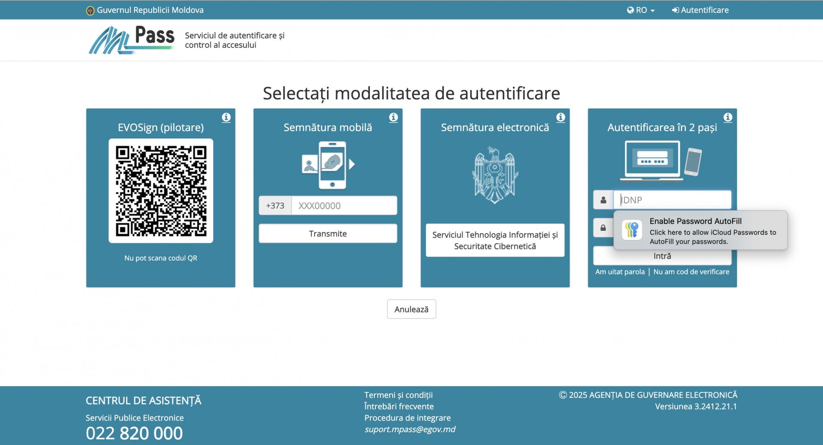The width and height of the screenshot is (823, 445).
Task: Click the Am uitat parola link
Action: point(620,272)
